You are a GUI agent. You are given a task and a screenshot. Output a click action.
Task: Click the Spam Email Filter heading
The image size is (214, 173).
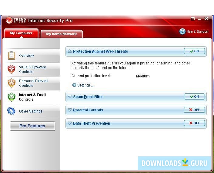click(x=88, y=97)
